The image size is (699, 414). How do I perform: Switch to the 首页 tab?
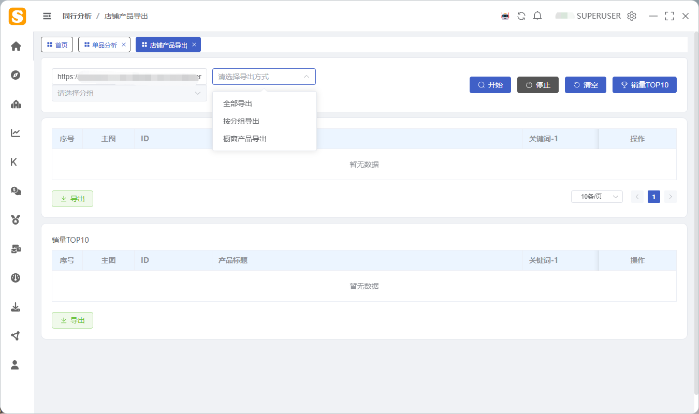point(57,45)
